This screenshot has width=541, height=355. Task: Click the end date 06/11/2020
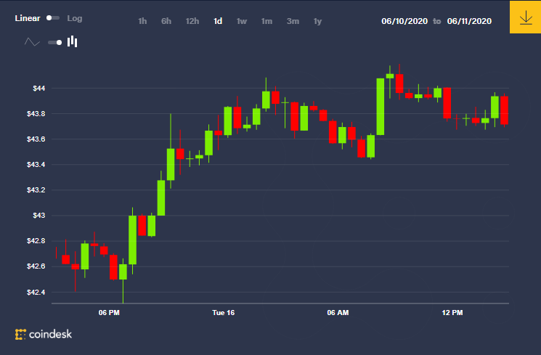click(x=469, y=21)
